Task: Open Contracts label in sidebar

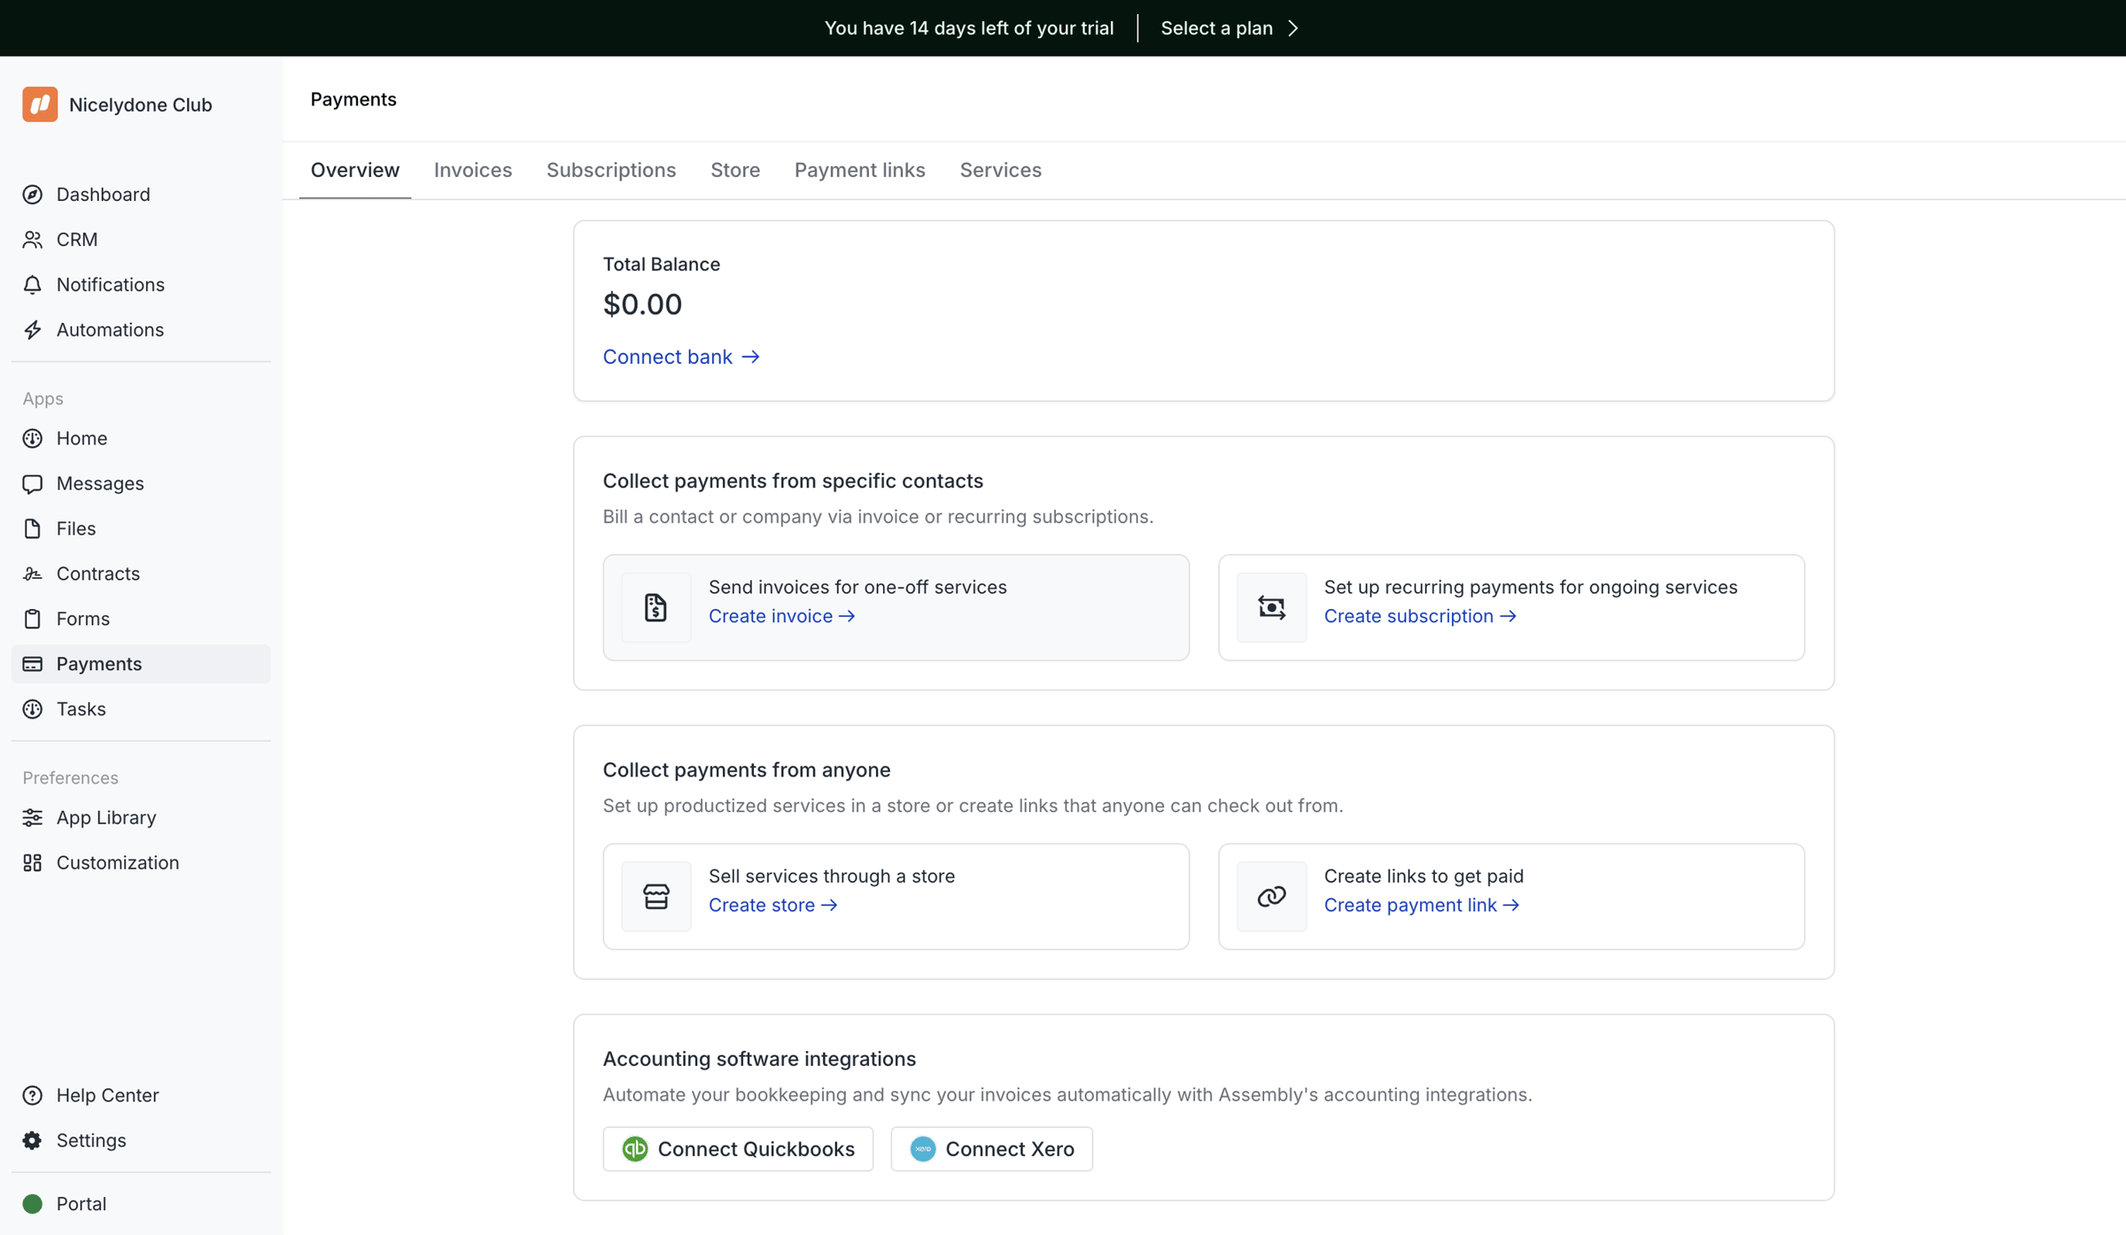Action: (98, 575)
